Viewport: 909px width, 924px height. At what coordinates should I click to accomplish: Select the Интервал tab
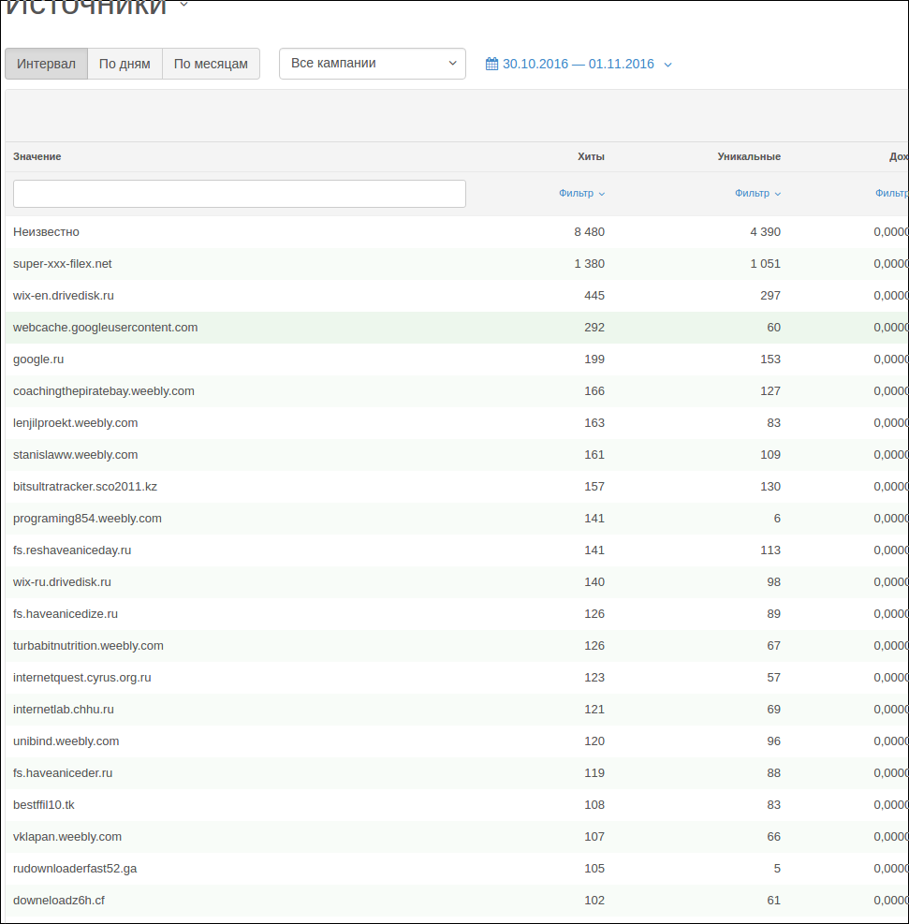point(46,64)
